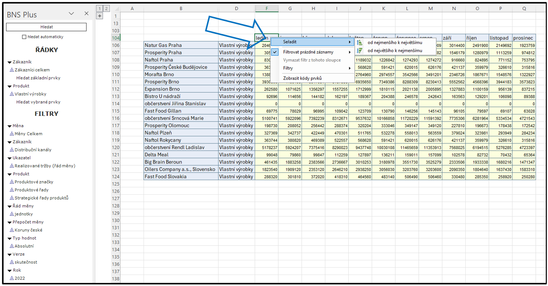Image resolution: width=548 pixels, height=286 pixels.
Task: Click the Big Brain Beroun cell
Action: (x=181, y=162)
